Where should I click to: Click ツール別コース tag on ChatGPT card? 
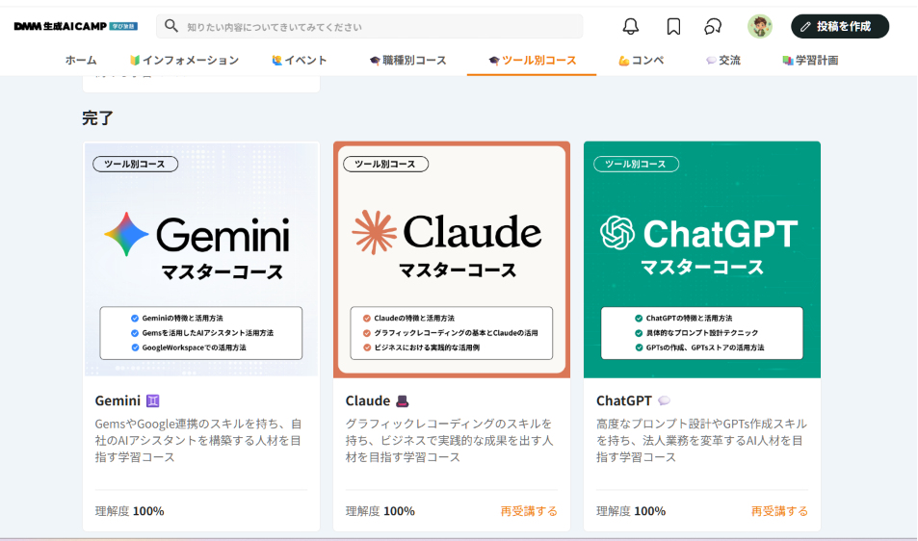tap(636, 164)
